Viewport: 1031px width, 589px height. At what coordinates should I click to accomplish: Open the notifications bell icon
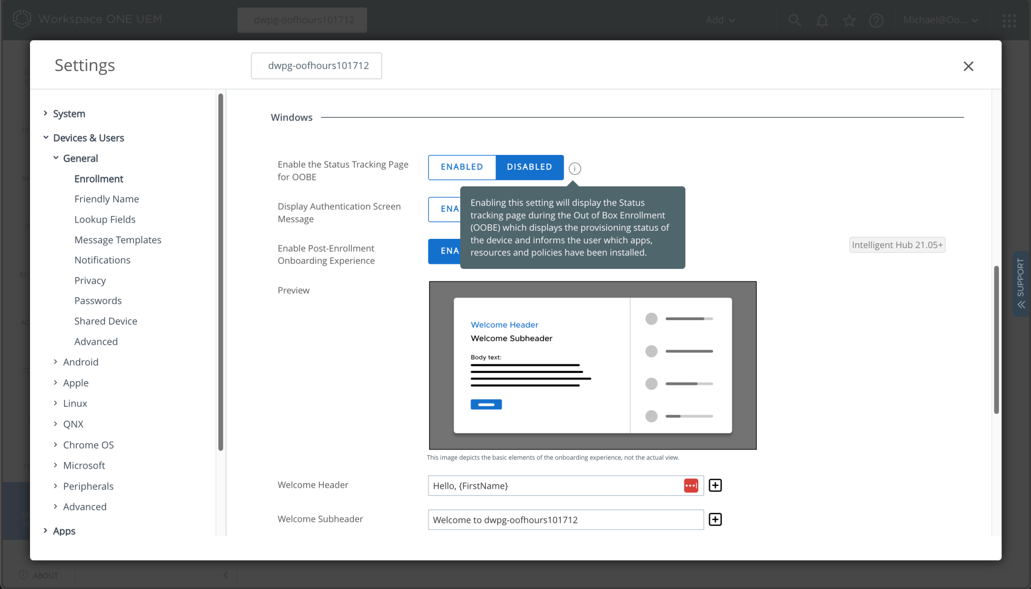point(822,20)
